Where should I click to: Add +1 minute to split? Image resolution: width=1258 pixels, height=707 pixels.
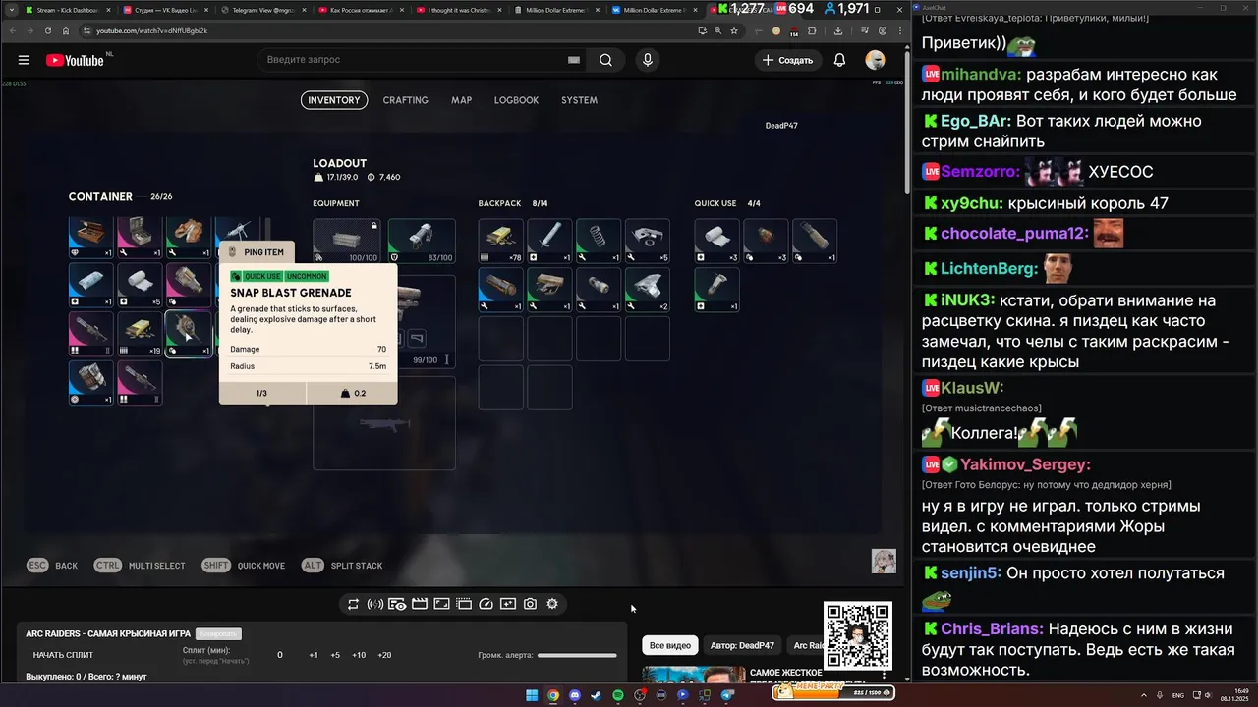point(314,655)
